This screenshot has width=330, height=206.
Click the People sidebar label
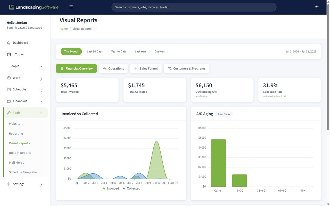point(14,66)
